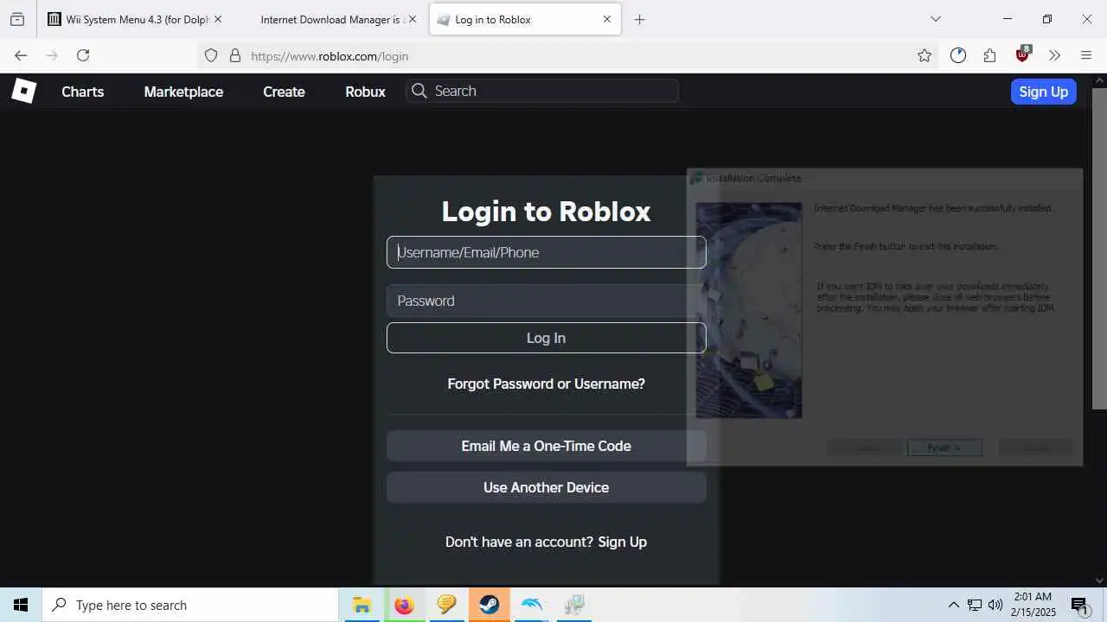Open a new browser tab
Screen dimensions: 1107x622
point(639,19)
